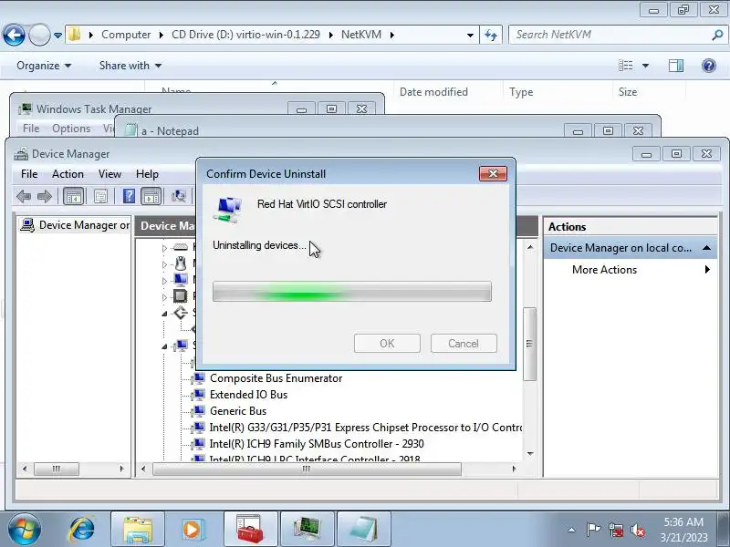The image size is (730, 547).
Task: Toggle Show/Hide Action Pane toolbar icon
Action: 151,196
